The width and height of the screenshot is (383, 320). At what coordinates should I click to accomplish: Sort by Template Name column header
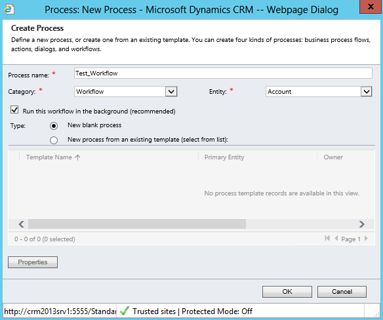(49, 157)
